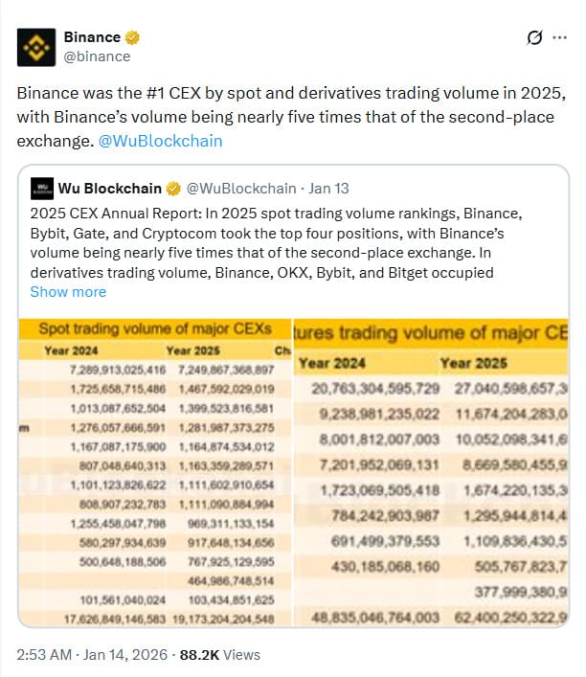Click the Wu Blockchain avatar in quoted post
Viewport: 586px width, 677px height.
point(40,188)
